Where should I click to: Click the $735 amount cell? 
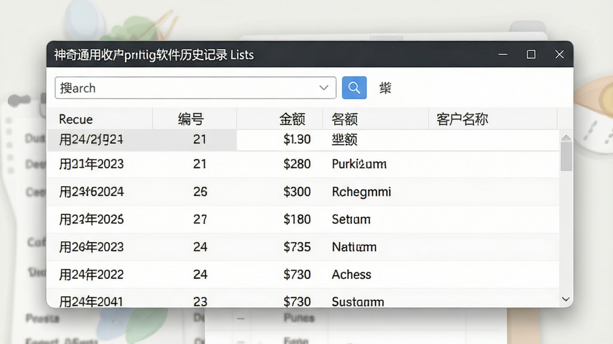coord(297,247)
